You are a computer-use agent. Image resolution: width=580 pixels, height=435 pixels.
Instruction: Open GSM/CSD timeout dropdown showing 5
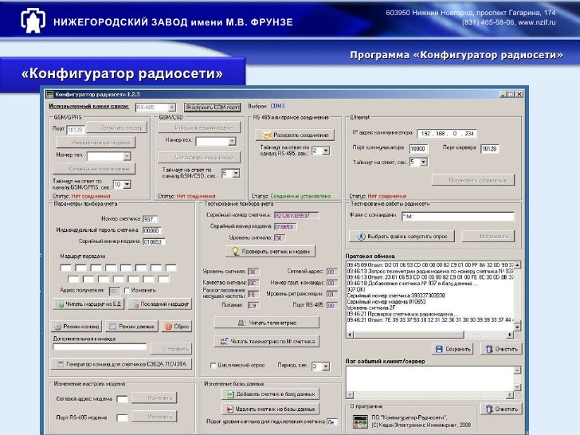pos(236,173)
